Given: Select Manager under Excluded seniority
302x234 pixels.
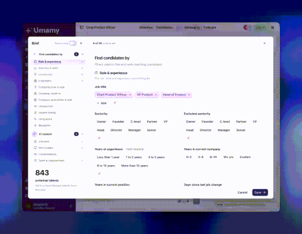Looking at the screenshot, I should (224, 130).
